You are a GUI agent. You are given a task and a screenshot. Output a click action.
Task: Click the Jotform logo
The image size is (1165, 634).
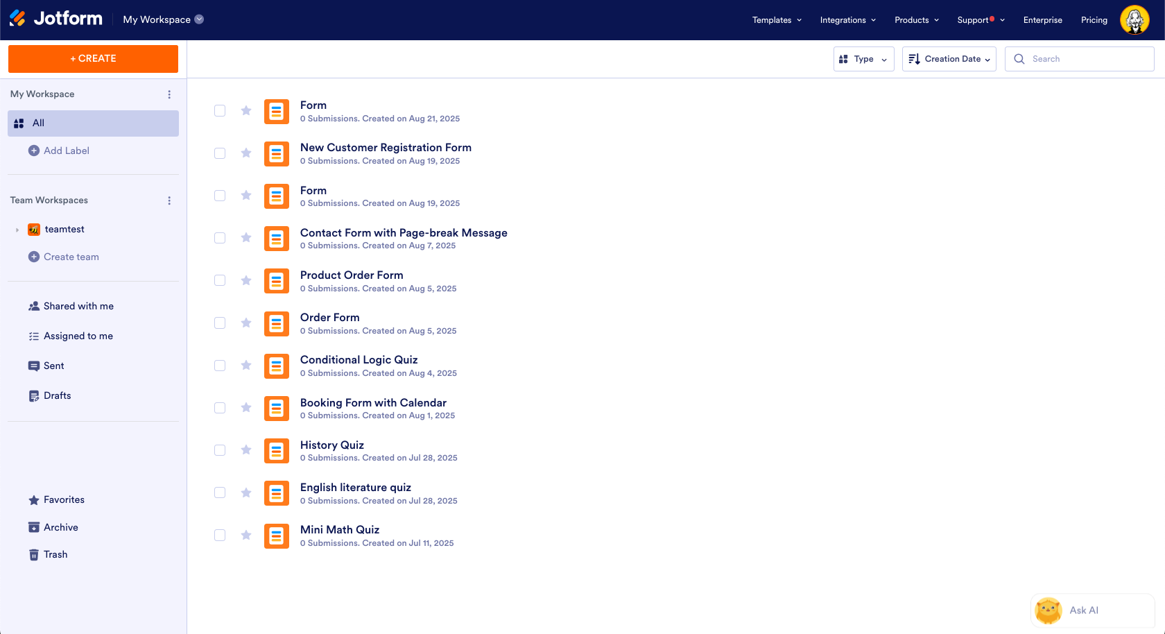(x=56, y=19)
